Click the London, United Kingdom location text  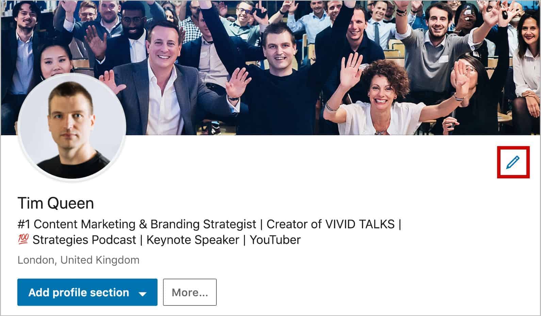click(78, 260)
